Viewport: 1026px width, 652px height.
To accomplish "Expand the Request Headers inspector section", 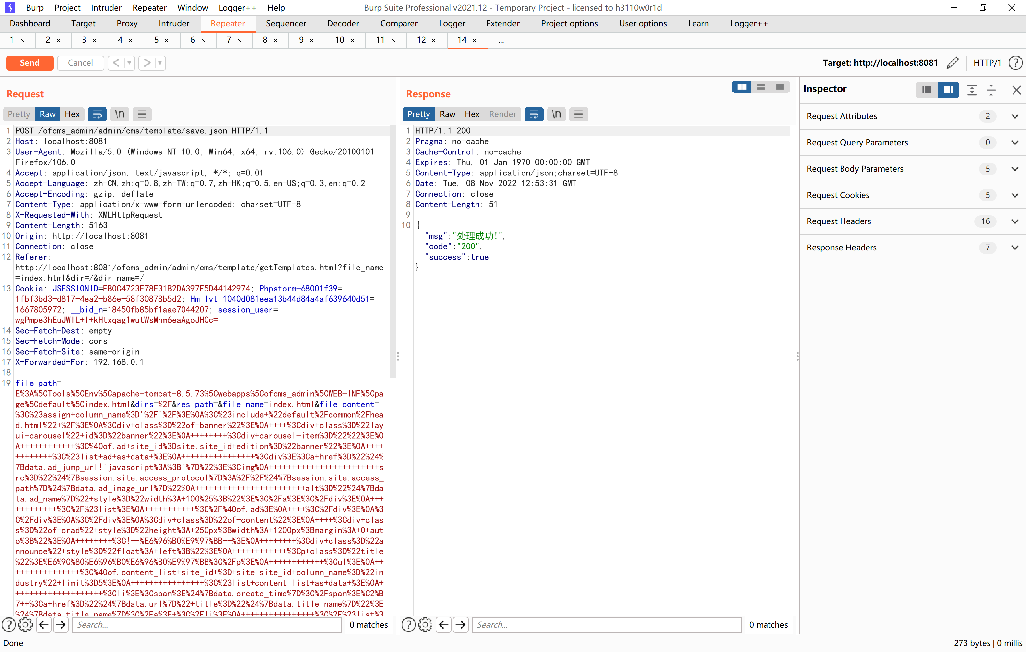I will 1015,221.
